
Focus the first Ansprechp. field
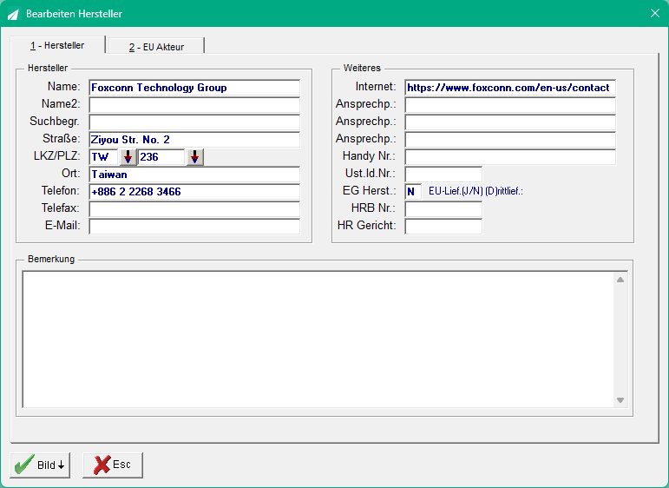point(510,104)
